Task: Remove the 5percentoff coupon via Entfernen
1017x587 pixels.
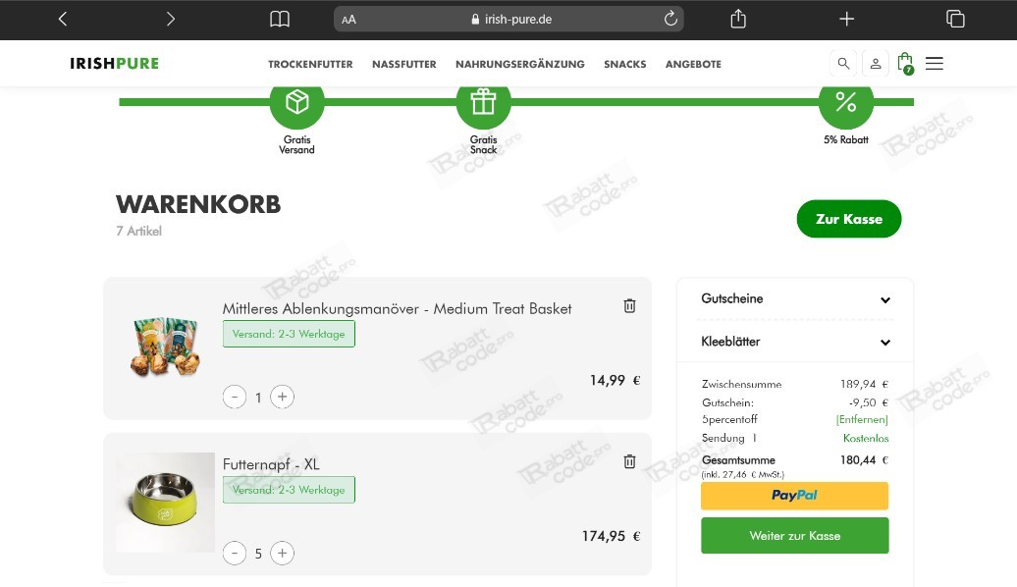Action: (862, 420)
